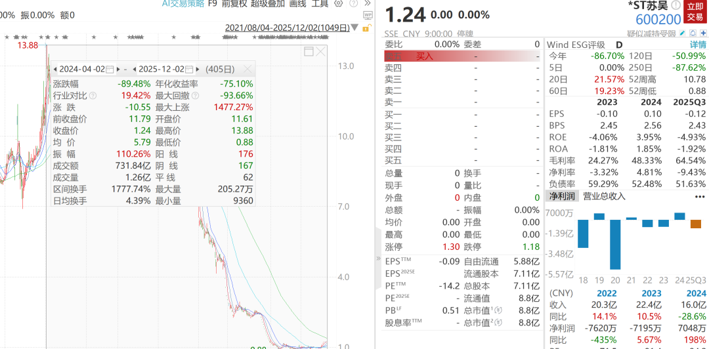Expand more toolbar options double-chevron
709x349 pixels.
point(368,3)
